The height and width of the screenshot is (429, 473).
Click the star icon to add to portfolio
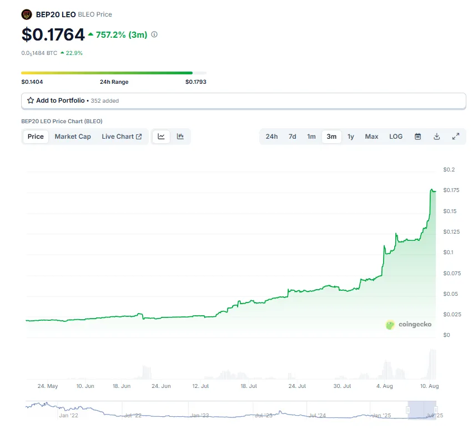pyautogui.click(x=31, y=100)
